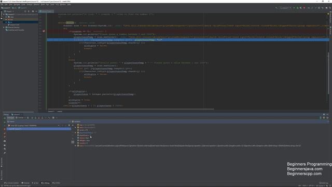Hide the Project panel with the minus icon
Screen dimensions: 332x187
pos(36,11)
